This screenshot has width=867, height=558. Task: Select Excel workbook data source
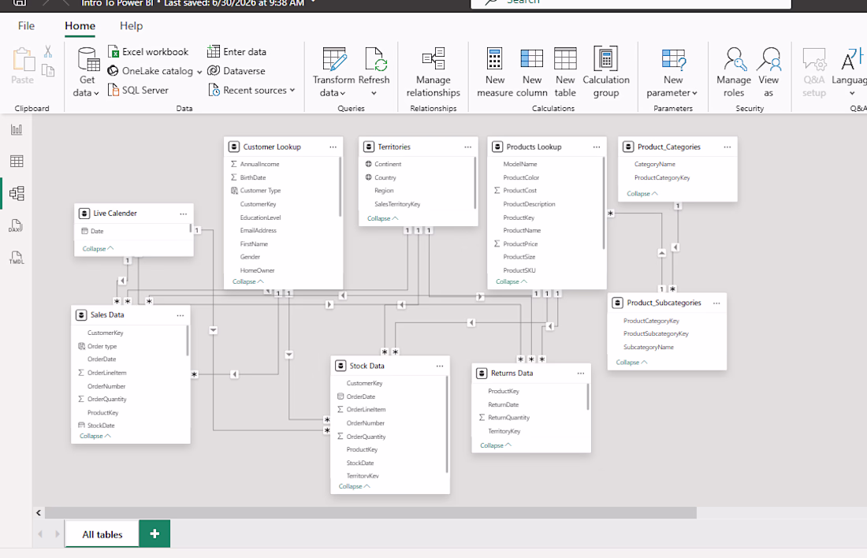(148, 51)
